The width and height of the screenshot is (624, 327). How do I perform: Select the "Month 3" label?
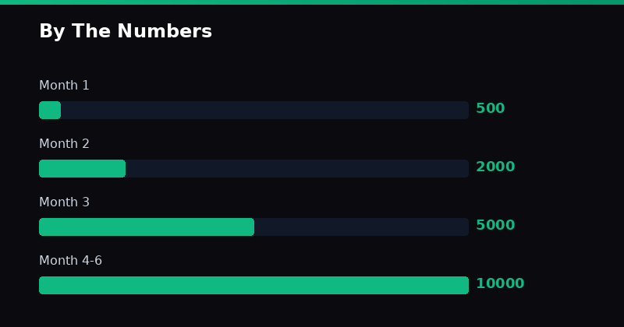pos(64,202)
